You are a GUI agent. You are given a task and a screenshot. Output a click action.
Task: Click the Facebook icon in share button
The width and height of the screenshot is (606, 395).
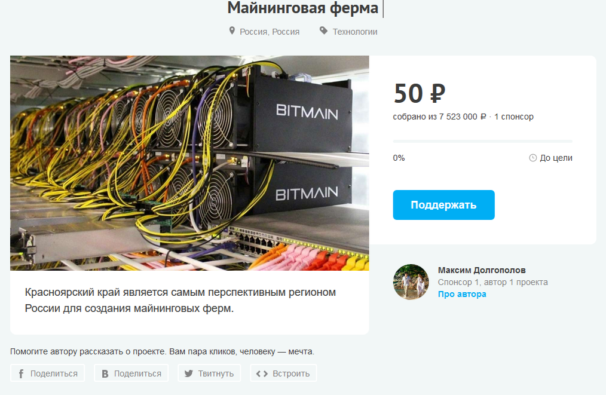pos(22,373)
